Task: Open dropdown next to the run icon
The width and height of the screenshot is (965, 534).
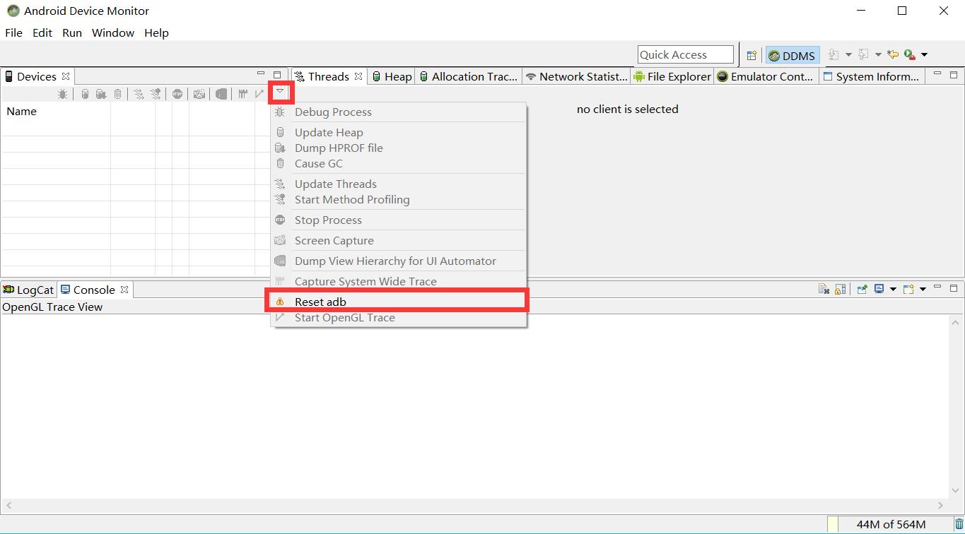Action: click(924, 55)
